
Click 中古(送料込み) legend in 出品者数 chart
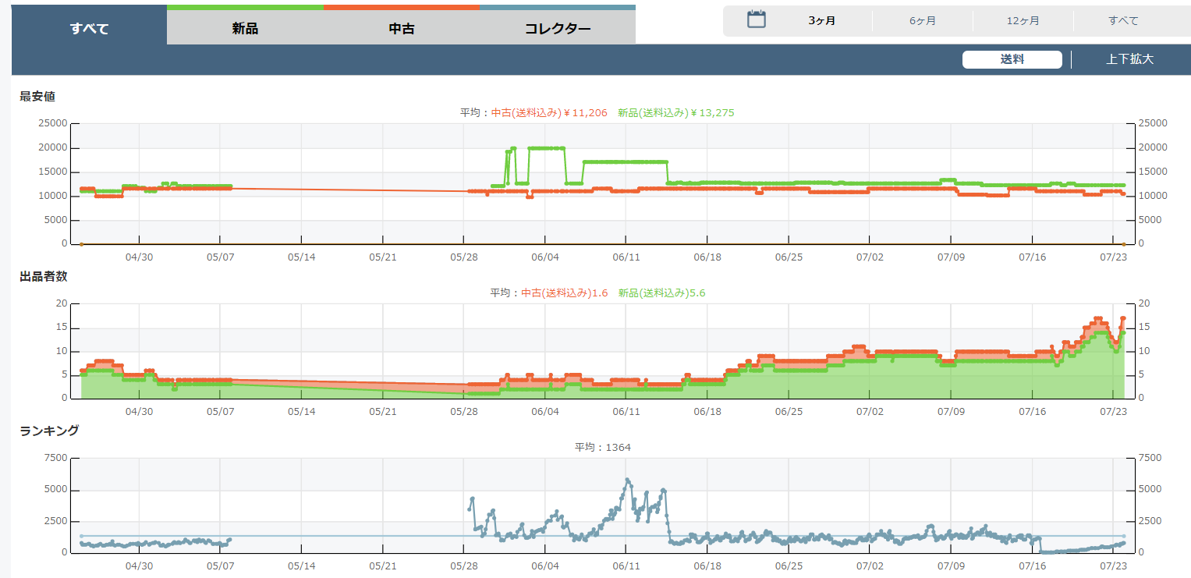coord(564,293)
